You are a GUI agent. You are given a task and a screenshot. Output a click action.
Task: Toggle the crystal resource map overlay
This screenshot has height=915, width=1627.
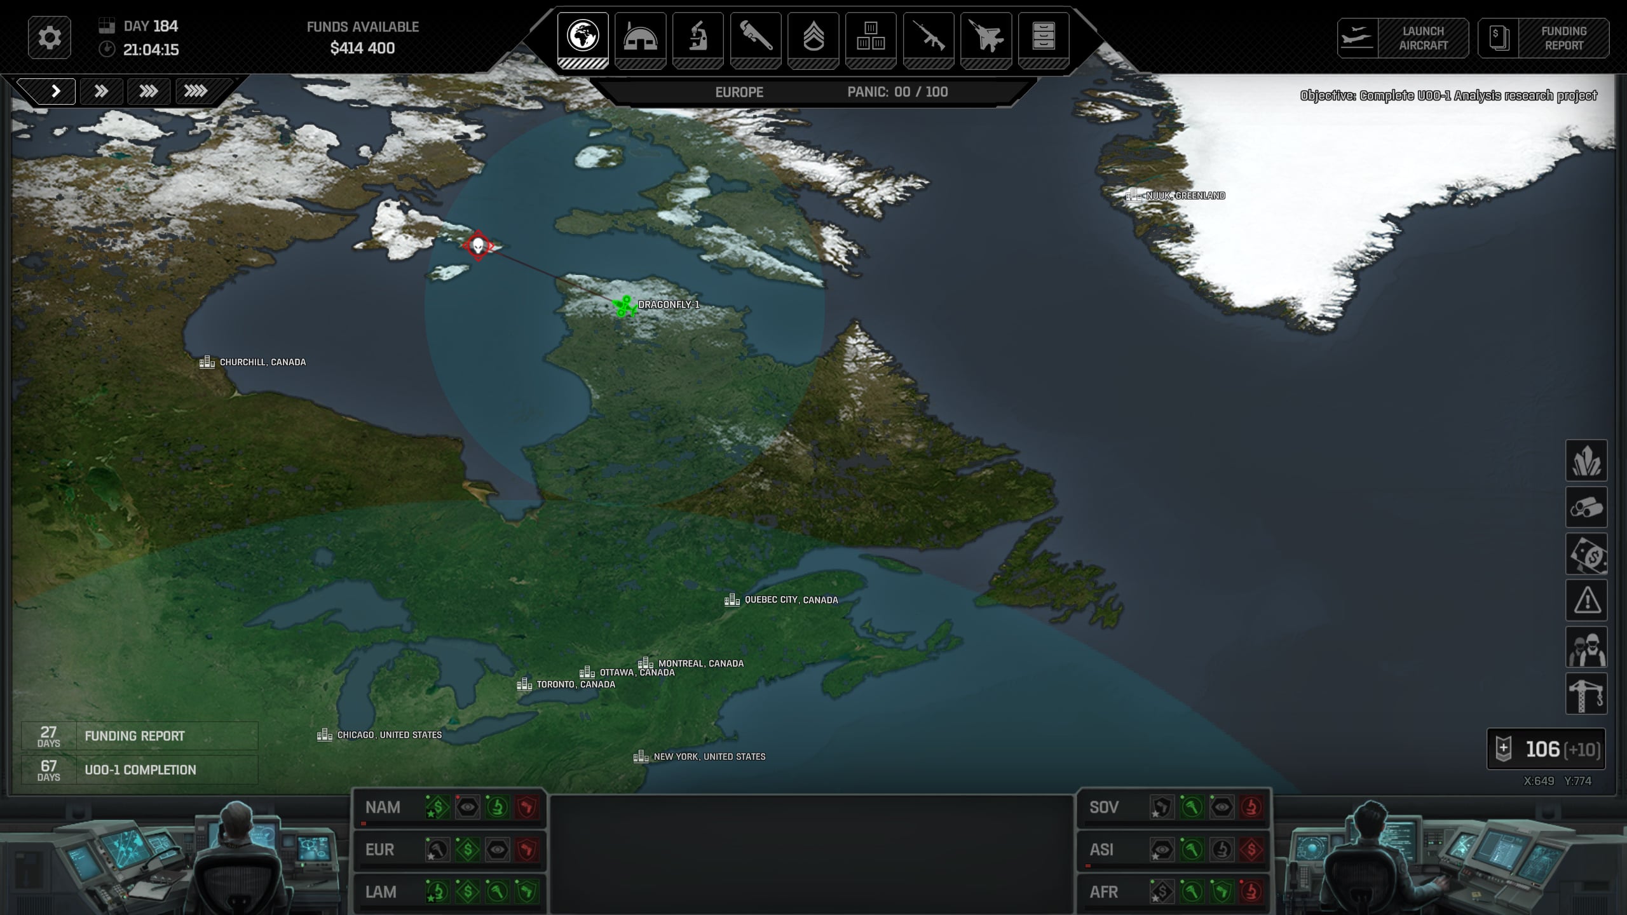point(1586,461)
